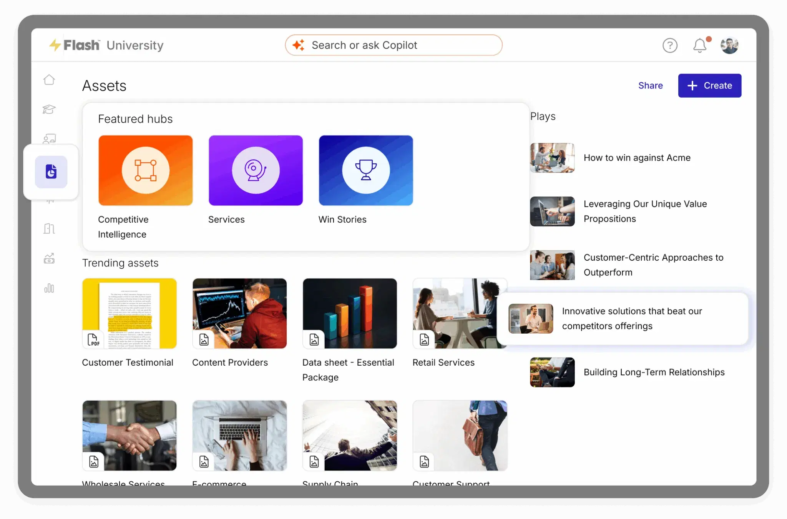Navigate home using the sidebar home icon

49,80
